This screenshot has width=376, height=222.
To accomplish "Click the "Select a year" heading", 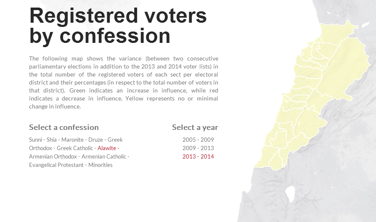I will coord(195,127).
